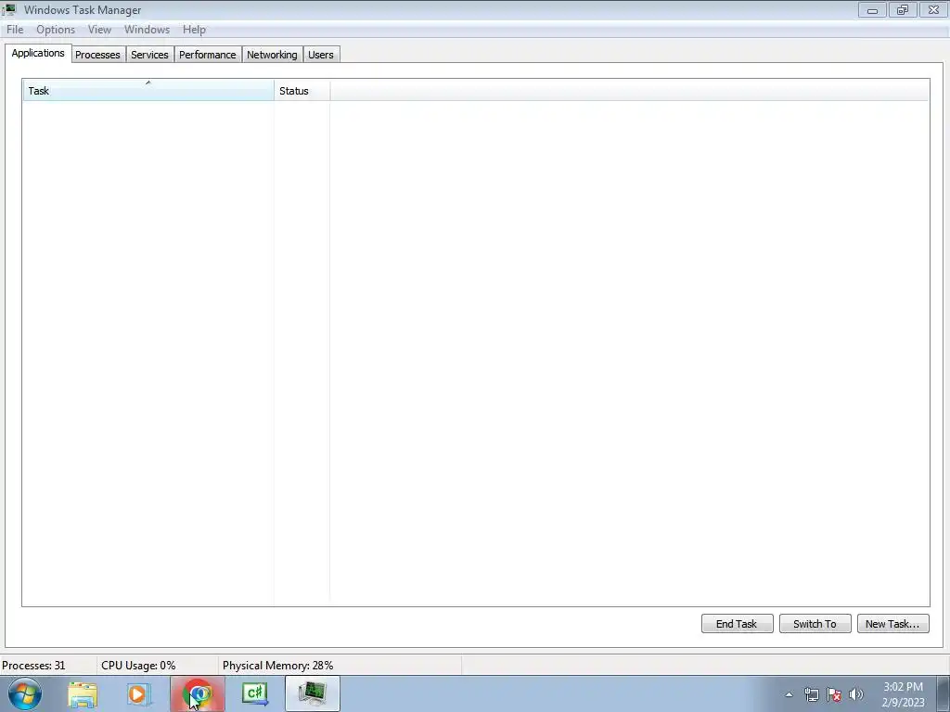Open the Help menu
This screenshot has width=950, height=712.
(195, 29)
